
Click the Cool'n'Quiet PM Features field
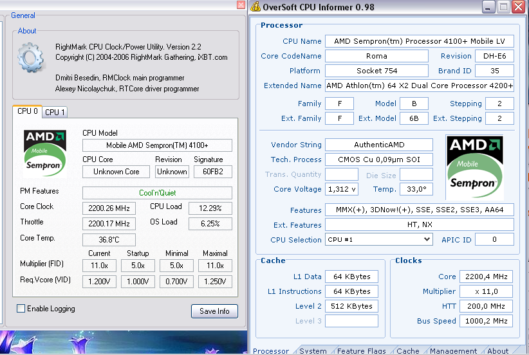[157, 193]
